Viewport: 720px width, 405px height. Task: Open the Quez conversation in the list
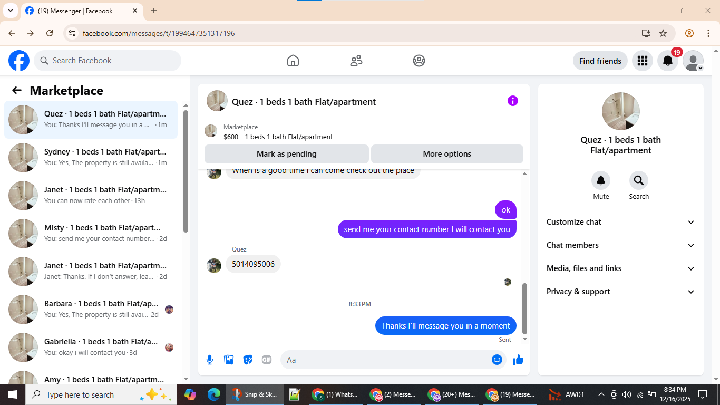tap(91, 120)
